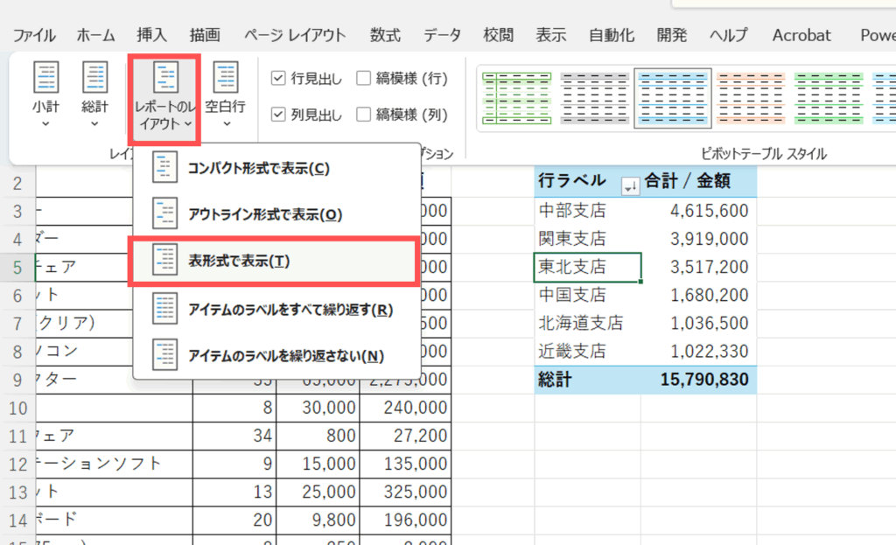Click the 総計 (Grand Totals) icon
Screen dimensions: 896x545
pos(94,78)
